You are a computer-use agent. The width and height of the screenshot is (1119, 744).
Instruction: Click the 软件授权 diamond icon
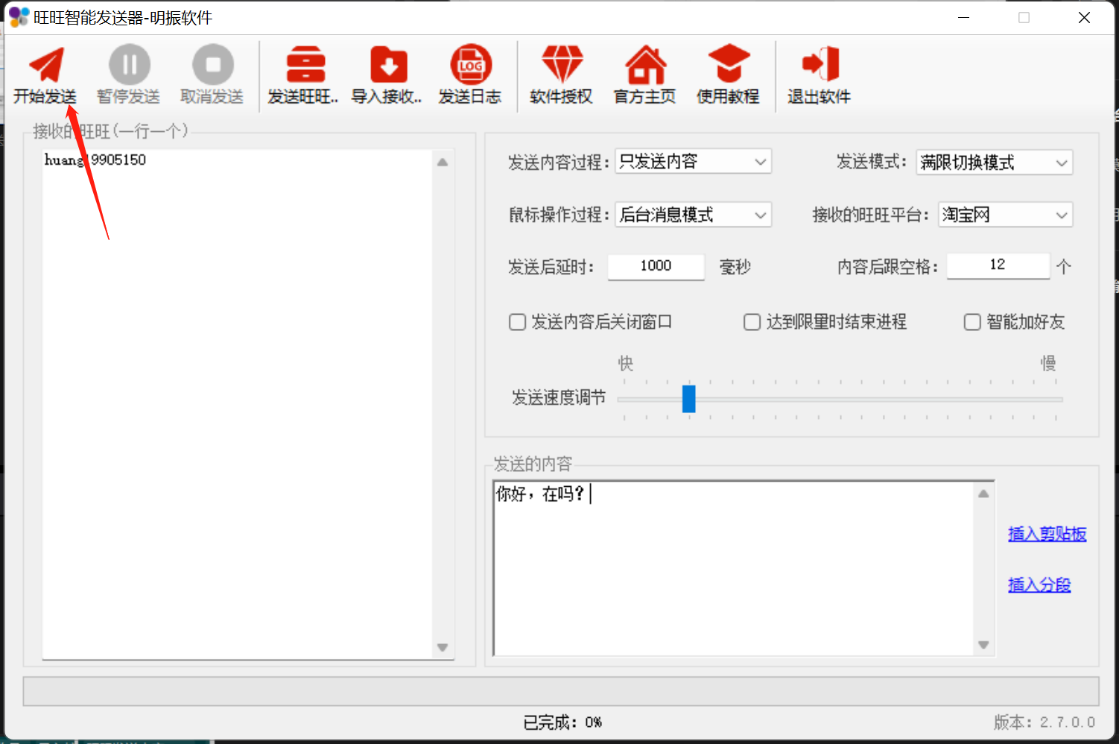pos(562,65)
